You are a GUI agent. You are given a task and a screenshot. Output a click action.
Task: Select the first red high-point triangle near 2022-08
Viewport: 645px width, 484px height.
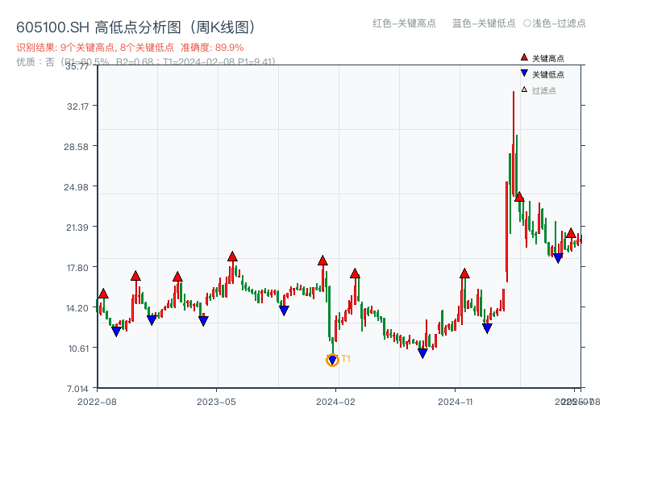tap(103, 294)
